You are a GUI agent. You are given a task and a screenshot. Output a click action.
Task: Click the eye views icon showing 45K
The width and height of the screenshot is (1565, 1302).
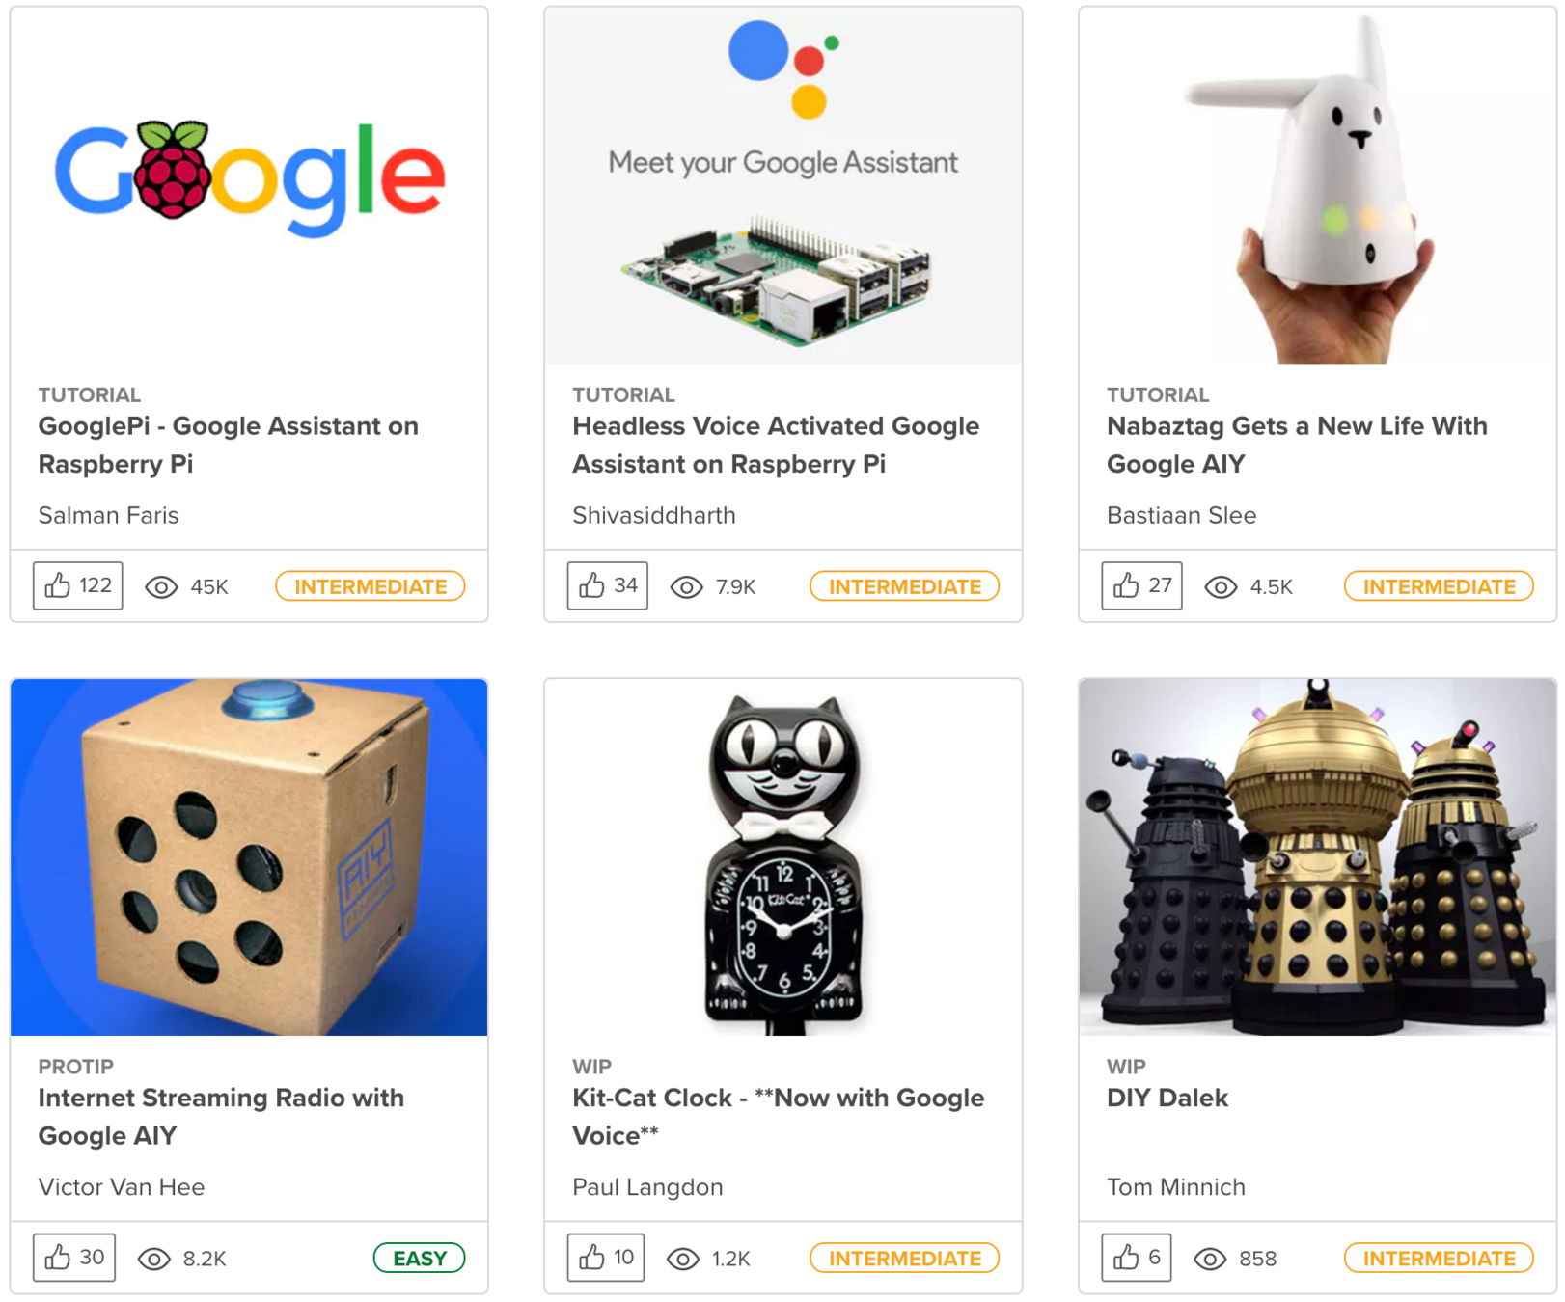[x=161, y=587]
